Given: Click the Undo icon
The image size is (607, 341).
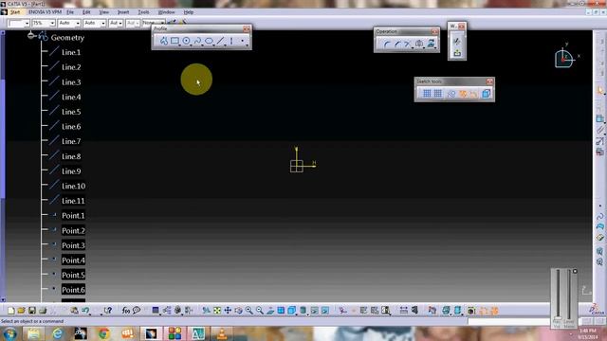Looking at the screenshot, I should [85, 311].
